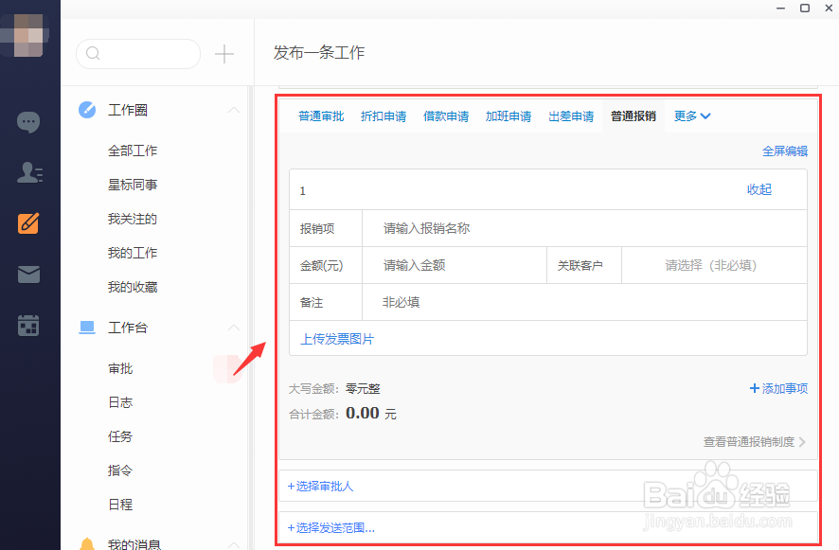The width and height of the screenshot is (839, 550).
Task: Open 日志 under 工作台
Action: 120,402
